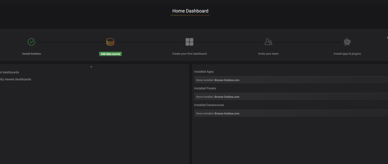The image size is (388, 164).
Task: Click the Installed Apps heading
Action: [203, 72]
